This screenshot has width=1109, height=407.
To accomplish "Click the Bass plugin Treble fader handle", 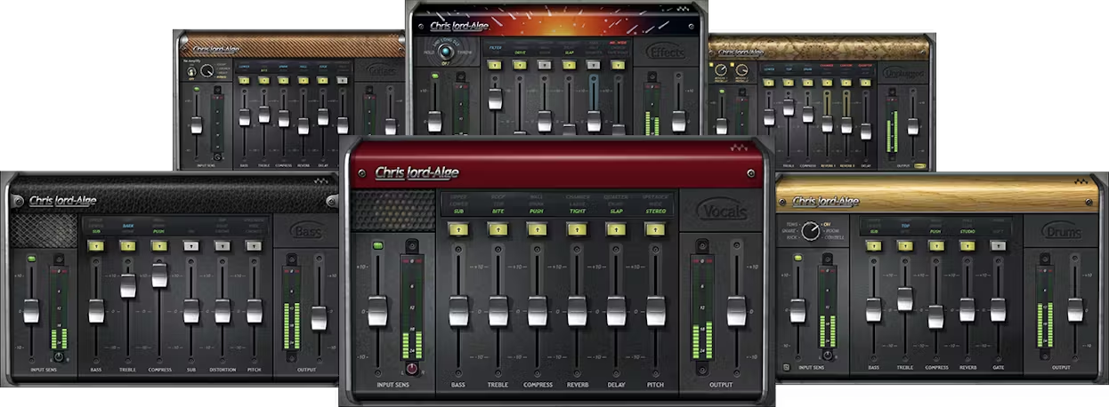I will tap(128, 285).
